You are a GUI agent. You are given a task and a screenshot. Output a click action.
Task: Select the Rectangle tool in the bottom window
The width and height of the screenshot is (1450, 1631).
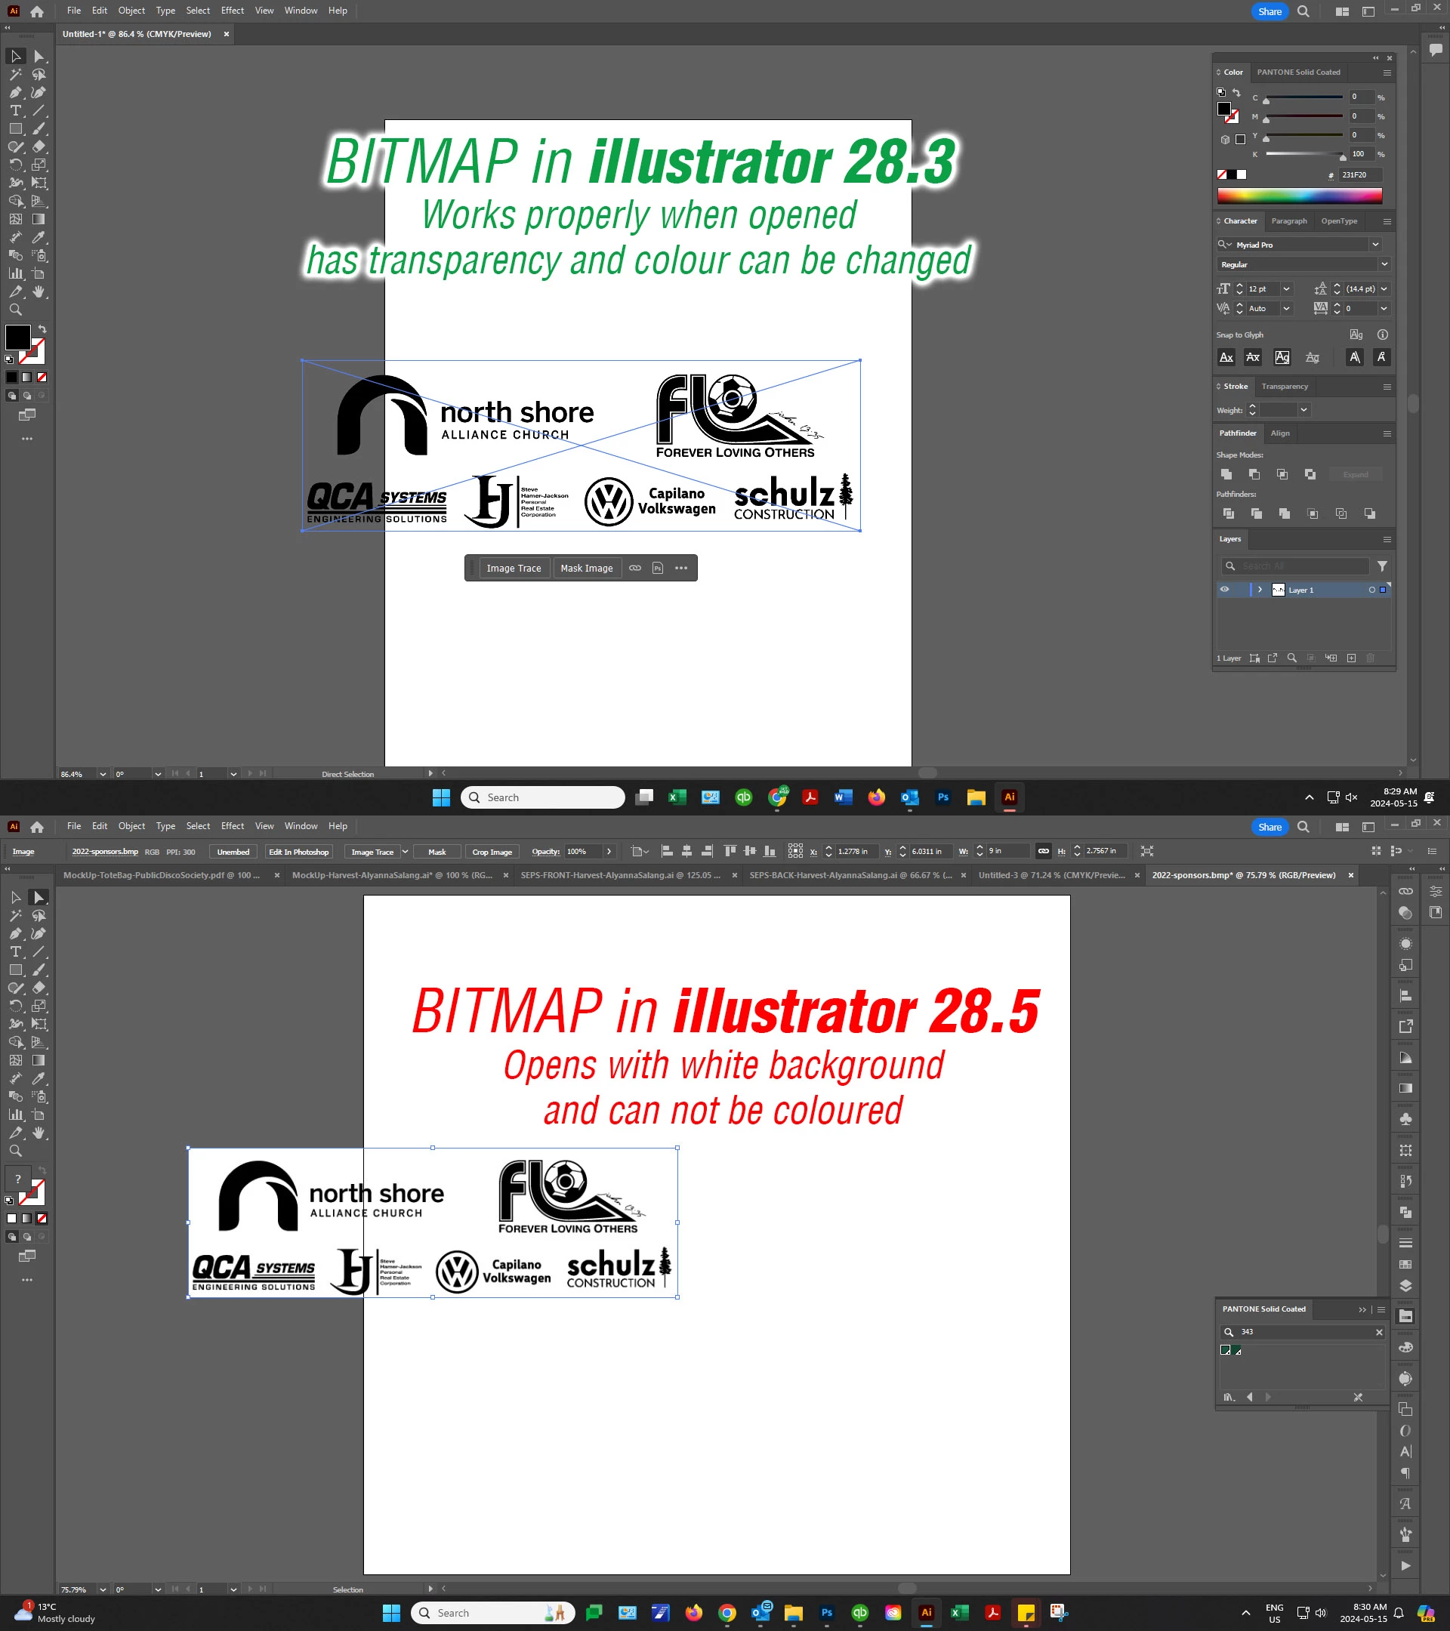point(15,970)
